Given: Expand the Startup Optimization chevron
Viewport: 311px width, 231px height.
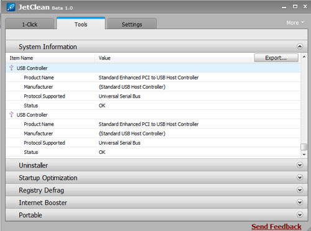Looking at the screenshot, I should 300,178.
